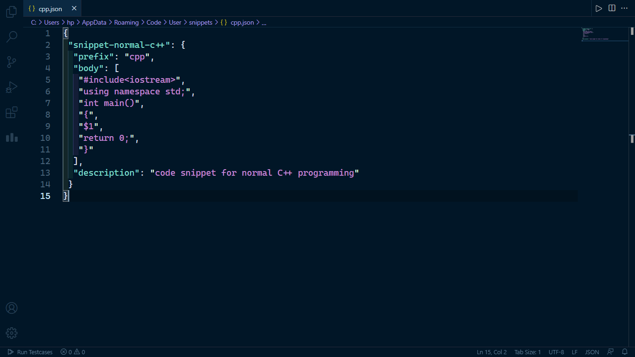Click the "cpp" string value
This screenshot has width=635, height=357.
pos(137,57)
